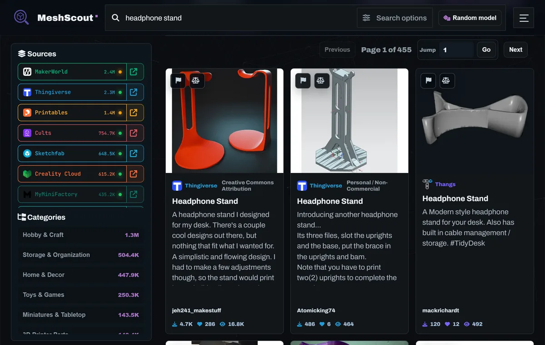545x345 pixels.
Task: Flag the mackrichardt headphone stand
Action: (x=428, y=80)
